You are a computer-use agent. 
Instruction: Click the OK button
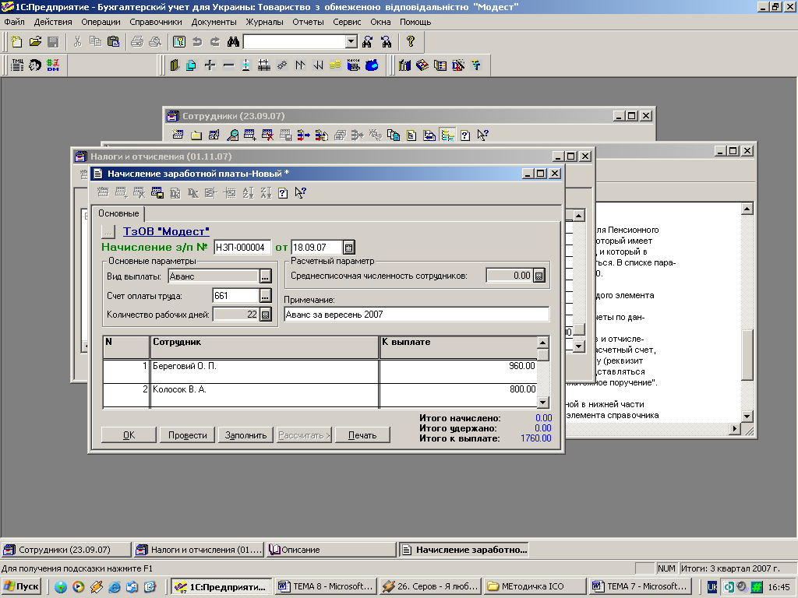[x=129, y=435]
